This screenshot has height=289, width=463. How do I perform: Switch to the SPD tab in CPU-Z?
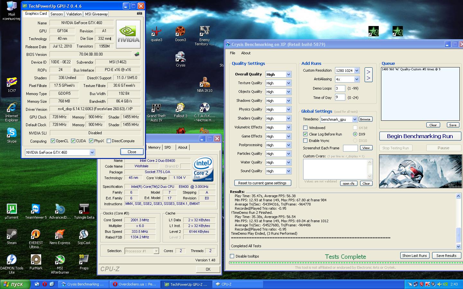[168, 147]
